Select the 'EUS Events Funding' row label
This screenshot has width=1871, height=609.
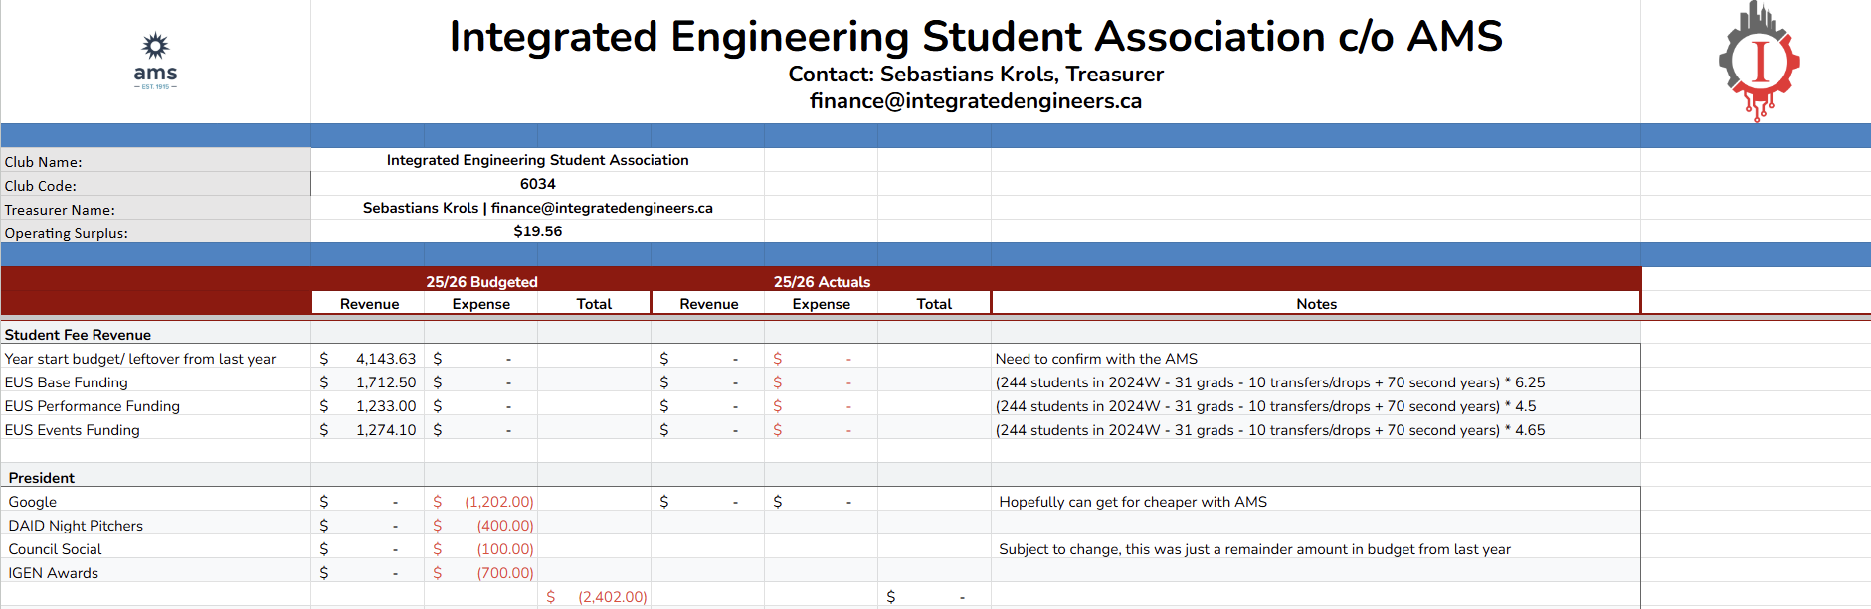point(73,430)
